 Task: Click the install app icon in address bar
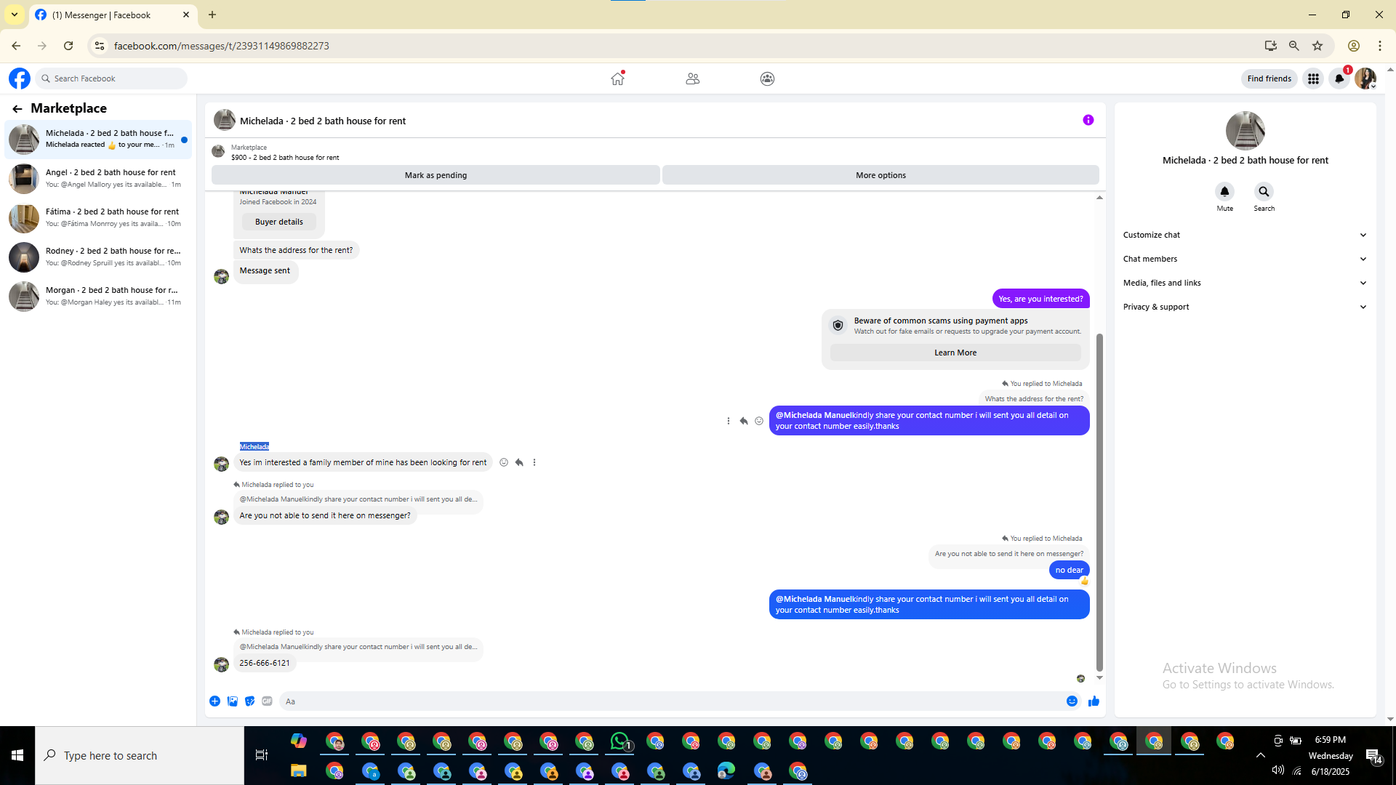(1271, 46)
